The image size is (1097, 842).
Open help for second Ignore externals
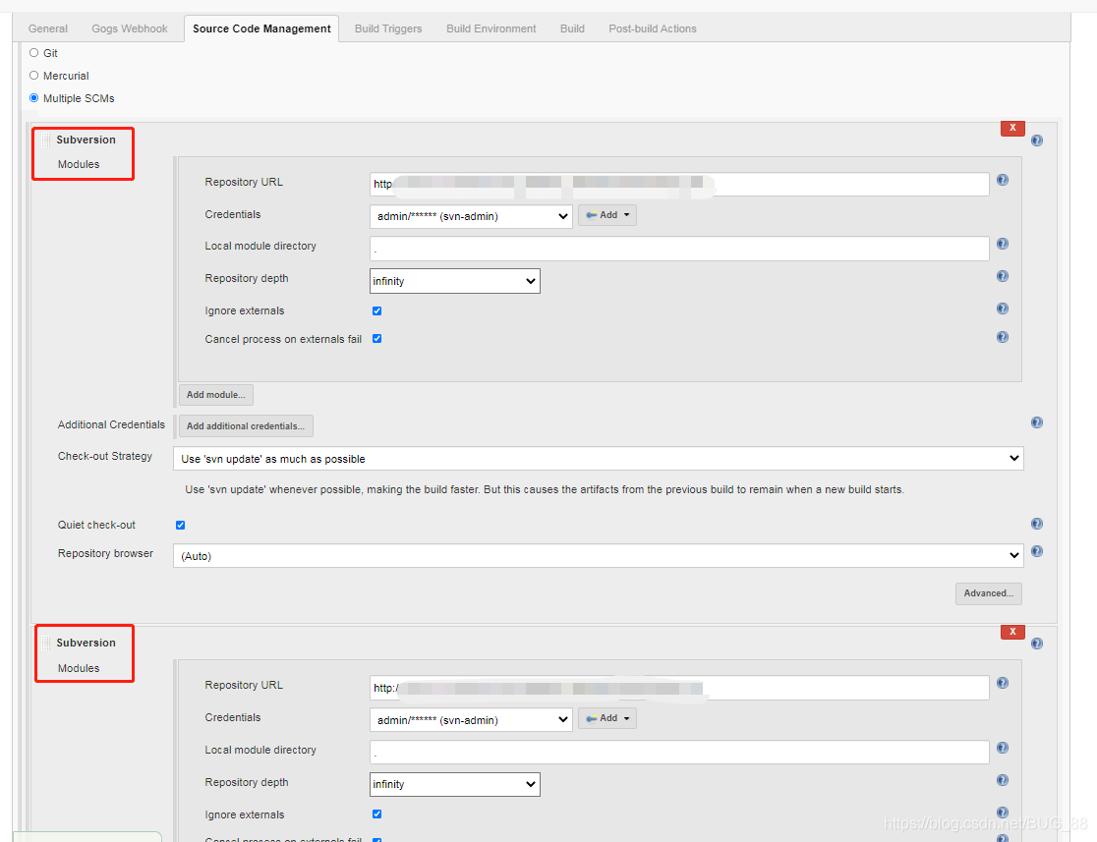(x=1003, y=812)
